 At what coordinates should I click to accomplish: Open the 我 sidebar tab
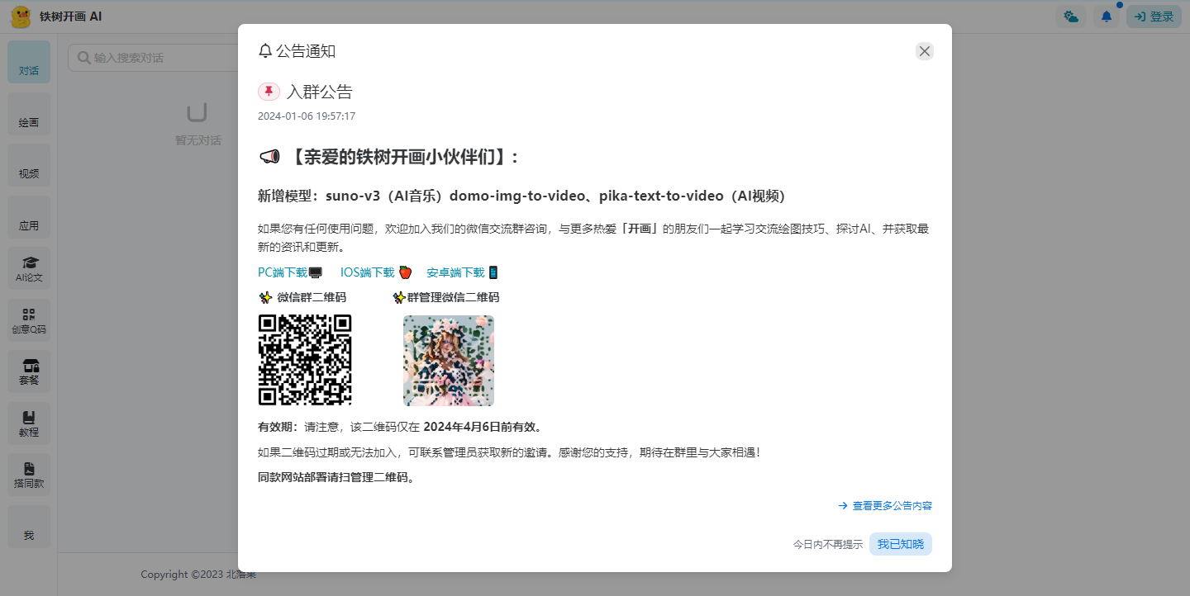(x=29, y=526)
